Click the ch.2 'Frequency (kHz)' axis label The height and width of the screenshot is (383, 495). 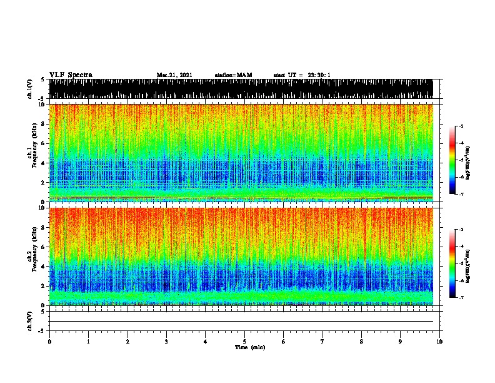(x=34, y=249)
